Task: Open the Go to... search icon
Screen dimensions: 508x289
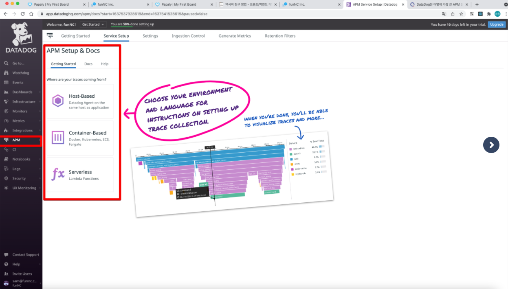Action: coord(6,63)
